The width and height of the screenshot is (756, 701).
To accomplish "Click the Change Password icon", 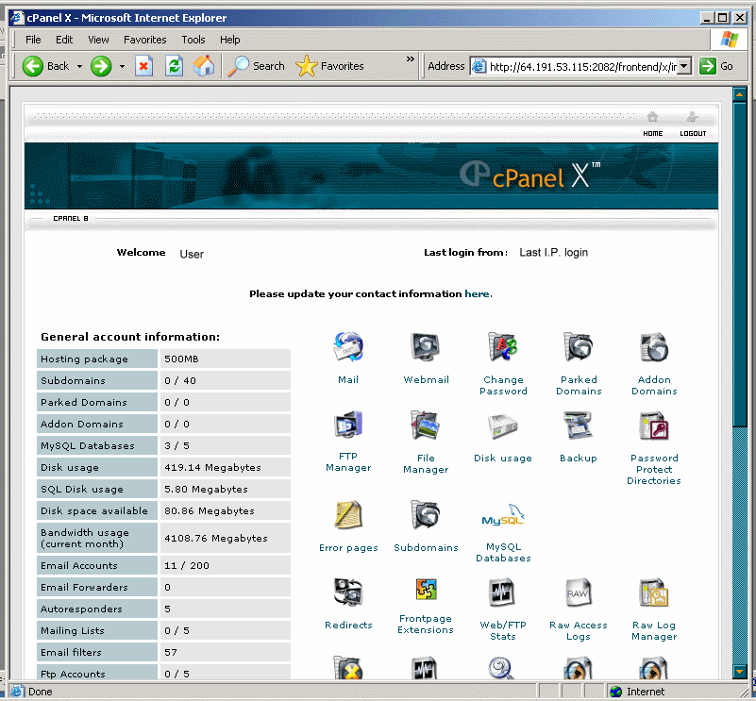I will pyautogui.click(x=503, y=348).
